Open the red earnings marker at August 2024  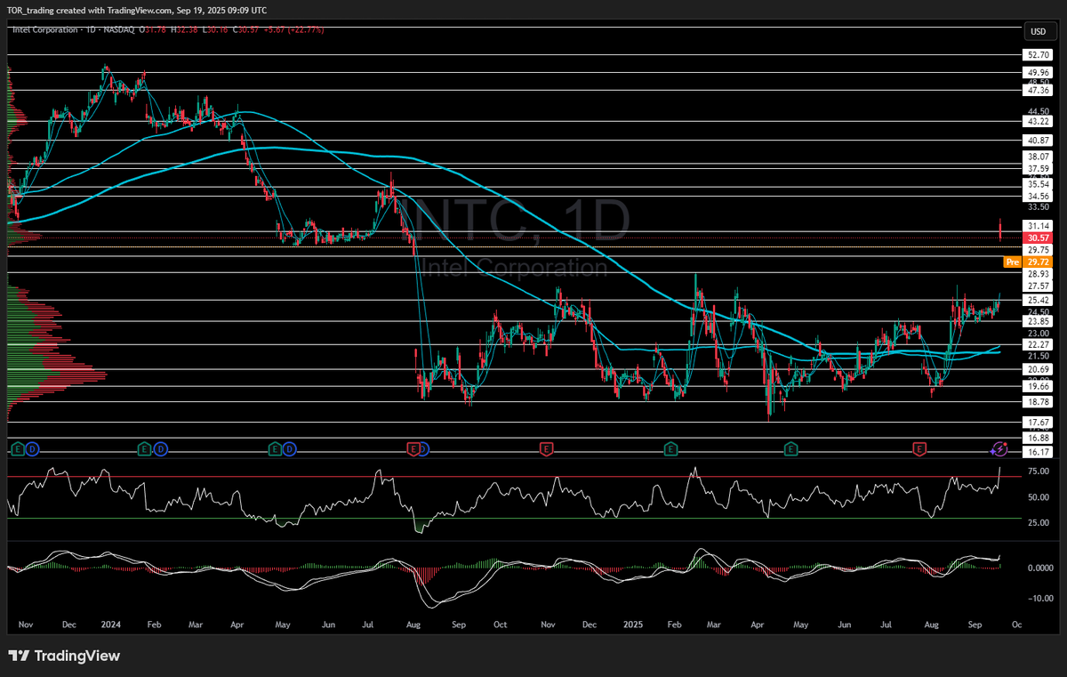(413, 449)
